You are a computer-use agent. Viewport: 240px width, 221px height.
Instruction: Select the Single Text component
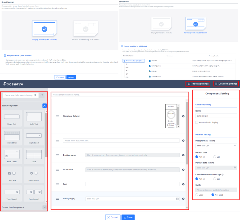[12, 118]
